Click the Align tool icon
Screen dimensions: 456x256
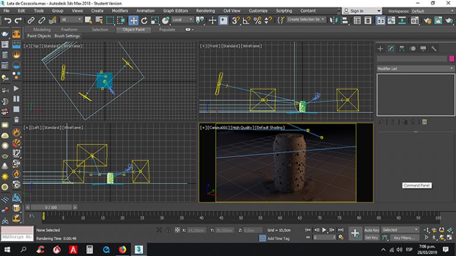click(x=344, y=20)
